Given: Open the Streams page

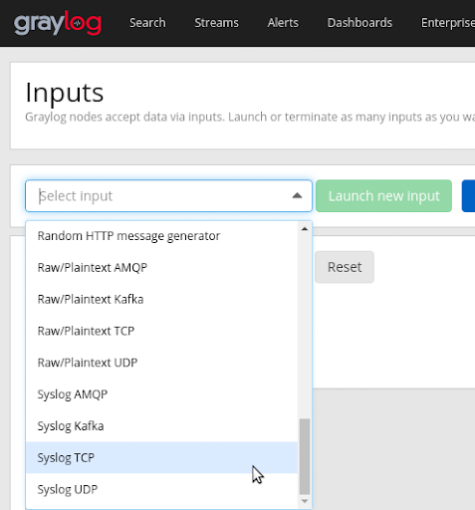Looking at the screenshot, I should click(216, 23).
